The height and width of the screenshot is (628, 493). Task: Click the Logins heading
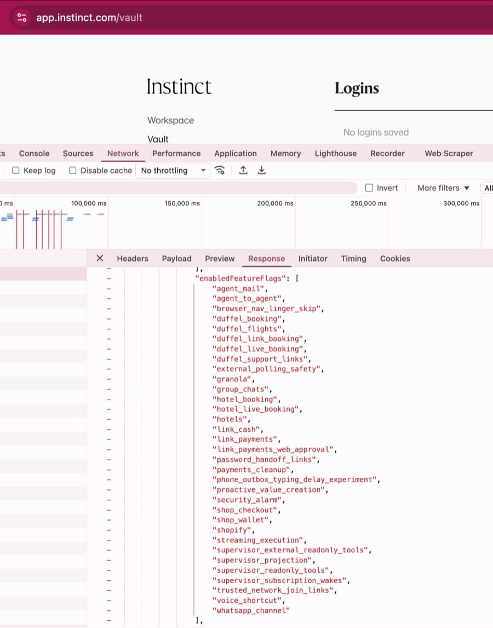[x=357, y=88]
